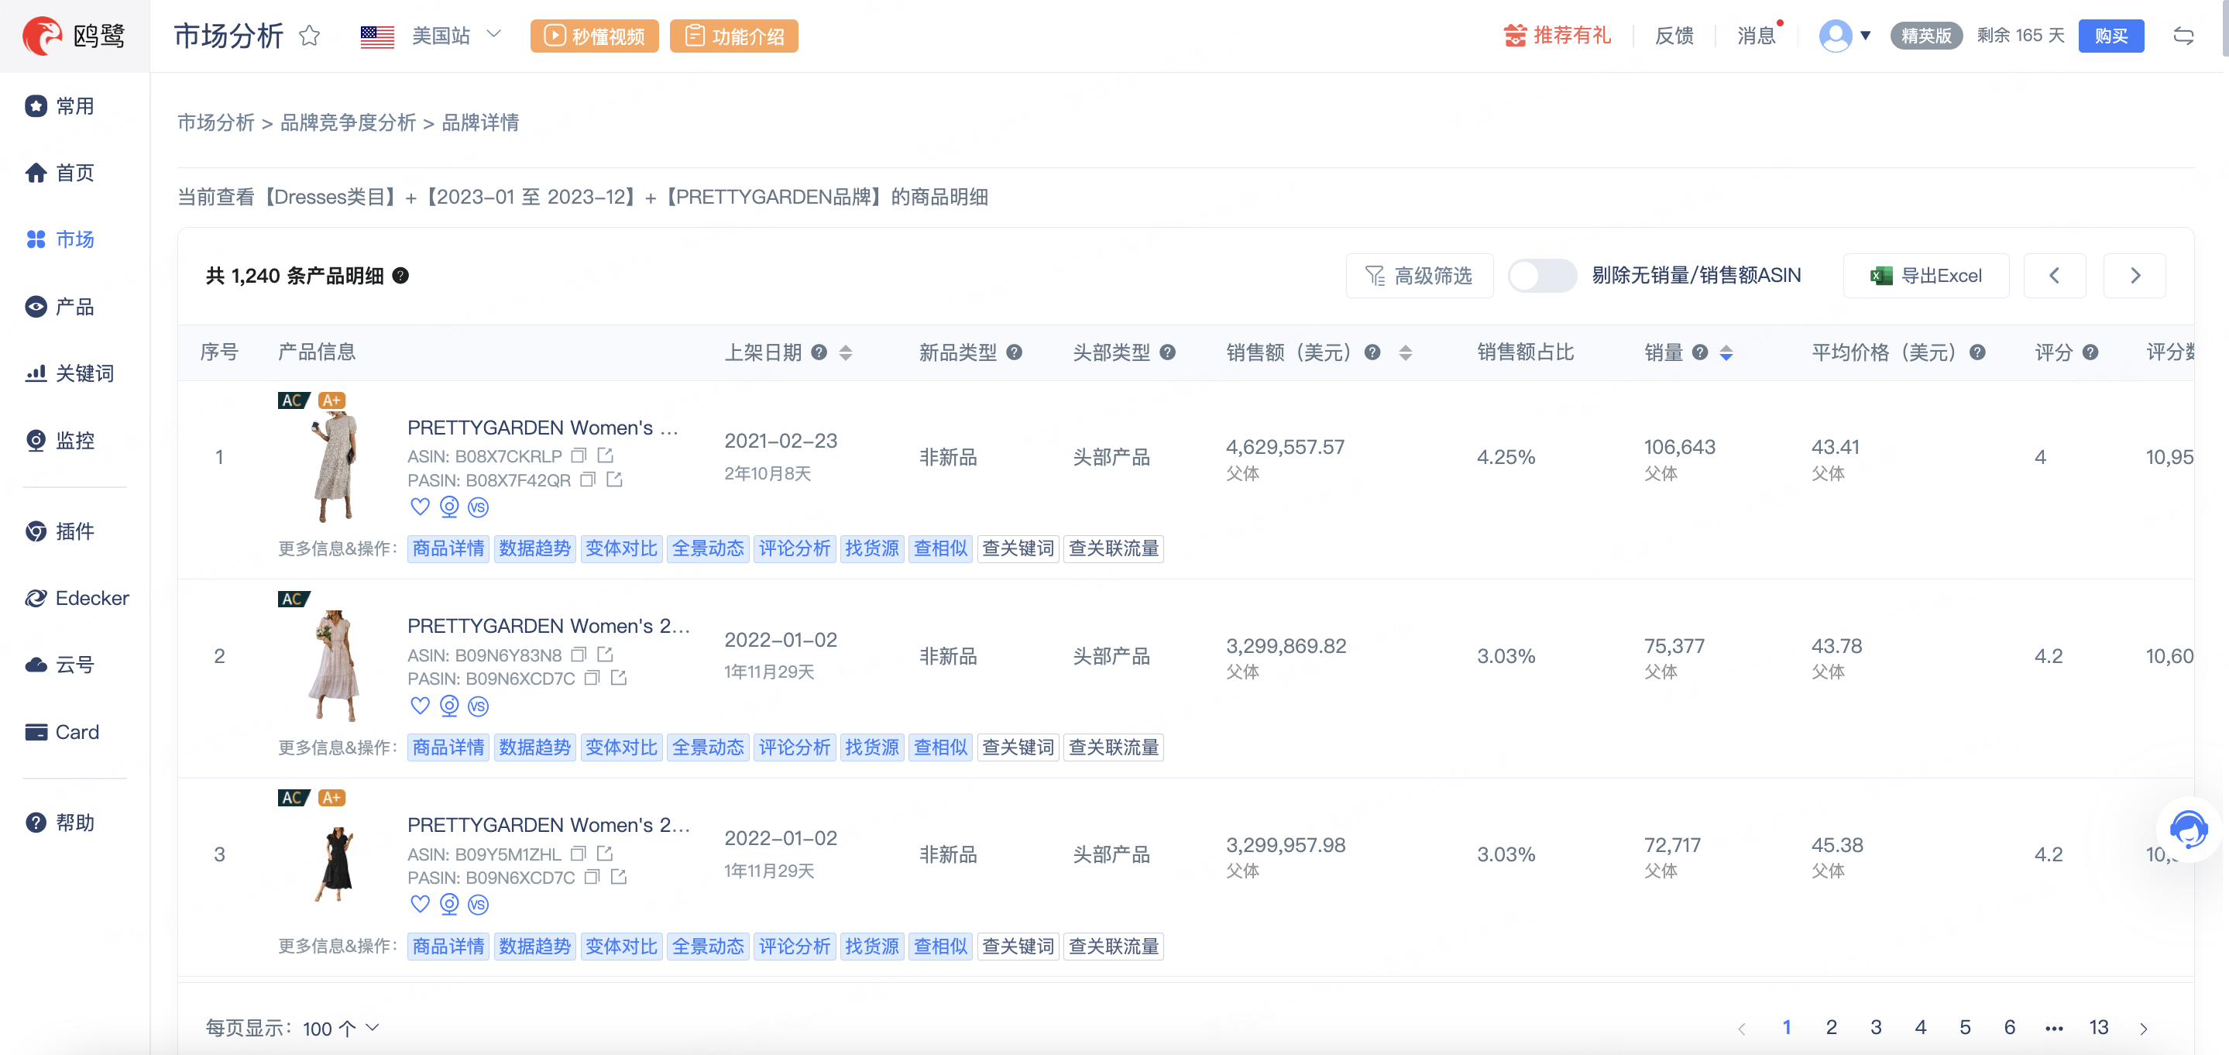Go to pagination page 2
Screen dimensions: 2229x1055
(x=1831, y=1027)
